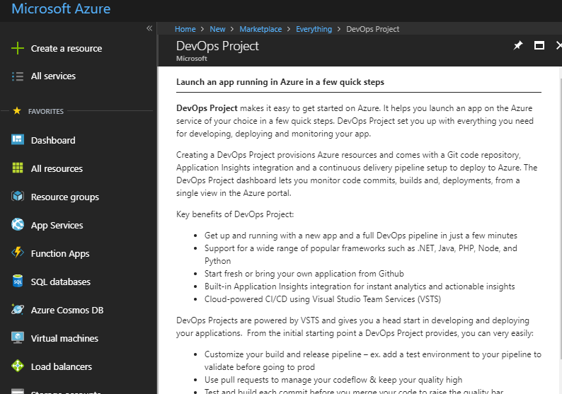The width and height of the screenshot is (562, 394).
Task: Open Virtual machines menu item
Action: [x=64, y=339]
